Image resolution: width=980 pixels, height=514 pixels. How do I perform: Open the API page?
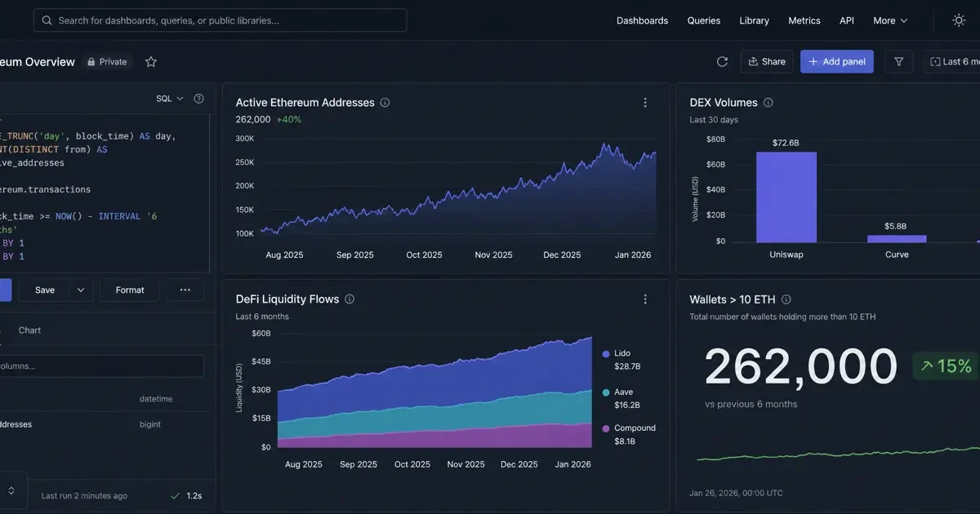[847, 20]
